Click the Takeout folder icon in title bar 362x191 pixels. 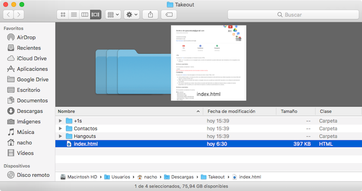click(170, 5)
